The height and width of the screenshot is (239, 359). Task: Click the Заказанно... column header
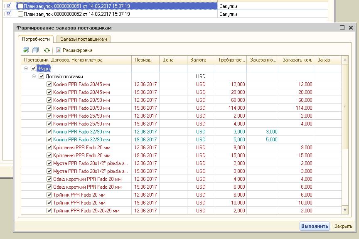[263, 60]
